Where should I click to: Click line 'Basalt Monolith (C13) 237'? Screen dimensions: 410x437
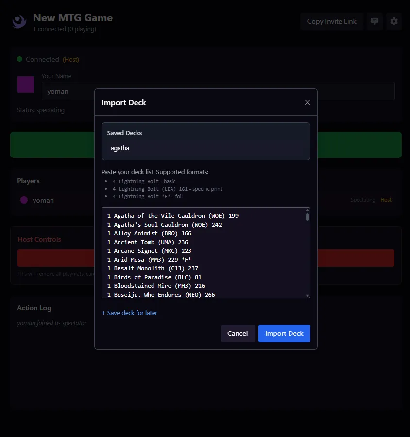pyautogui.click(x=153, y=268)
